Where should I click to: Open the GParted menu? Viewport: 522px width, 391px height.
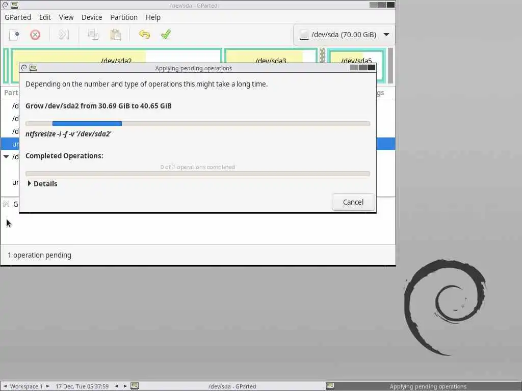click(x=18, y=17)
